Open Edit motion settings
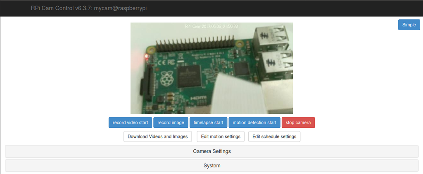 pyautogui.click(x=221, y=136)
